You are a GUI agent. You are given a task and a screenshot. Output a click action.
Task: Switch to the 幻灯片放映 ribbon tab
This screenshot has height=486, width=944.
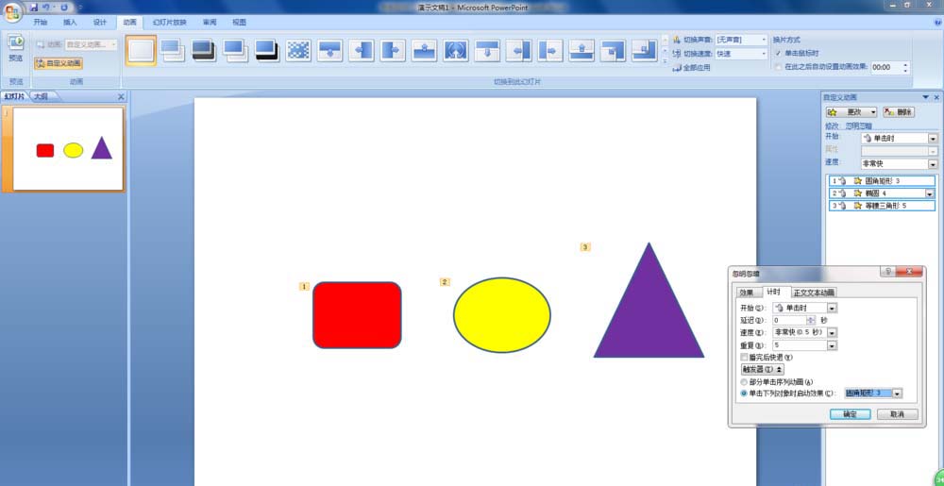(x=170, y=23)
